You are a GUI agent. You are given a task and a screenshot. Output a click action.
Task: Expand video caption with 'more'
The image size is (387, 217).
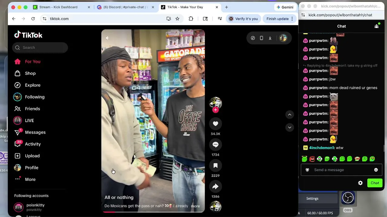(195, 206)
